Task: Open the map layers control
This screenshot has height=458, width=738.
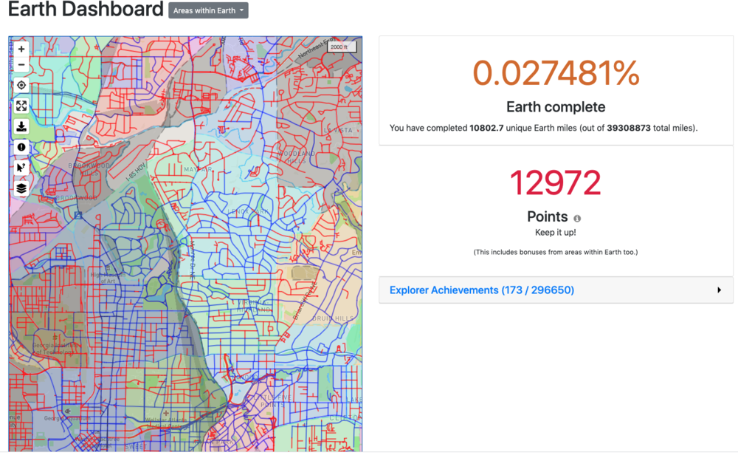Action: [x=21, y=188]
